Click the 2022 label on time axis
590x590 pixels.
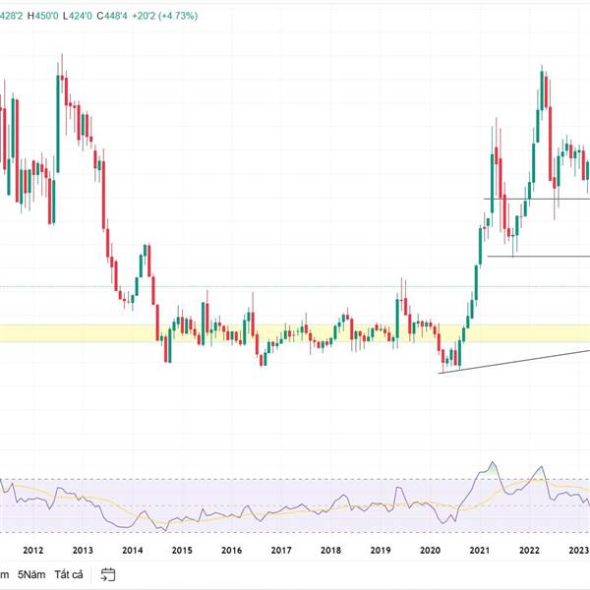coord(529,550)
